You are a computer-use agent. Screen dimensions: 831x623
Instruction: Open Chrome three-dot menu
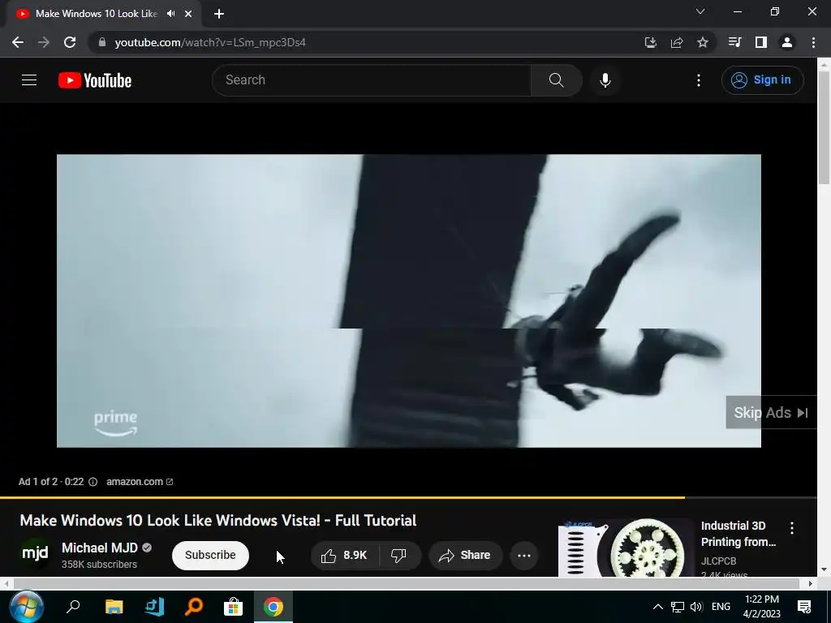tap(813, 42)
